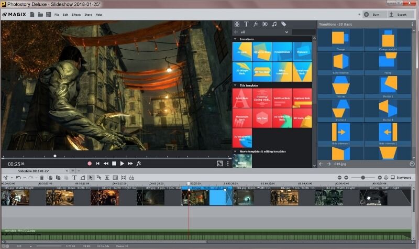Open the transitions panel icon beside fx
419x249 pixels.
pyautogui.click(x=265, y=24)
